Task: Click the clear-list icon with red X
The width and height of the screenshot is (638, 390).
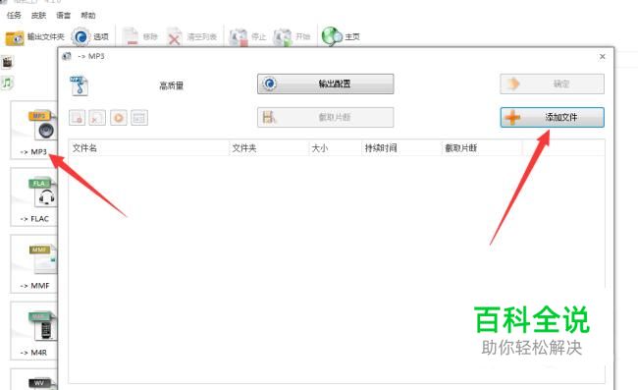Action: click(97, 118)
